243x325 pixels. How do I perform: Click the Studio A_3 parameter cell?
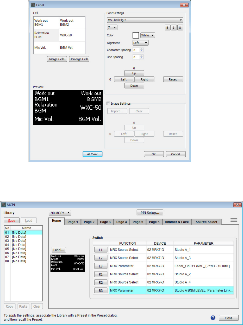click(x=204, y=258)
